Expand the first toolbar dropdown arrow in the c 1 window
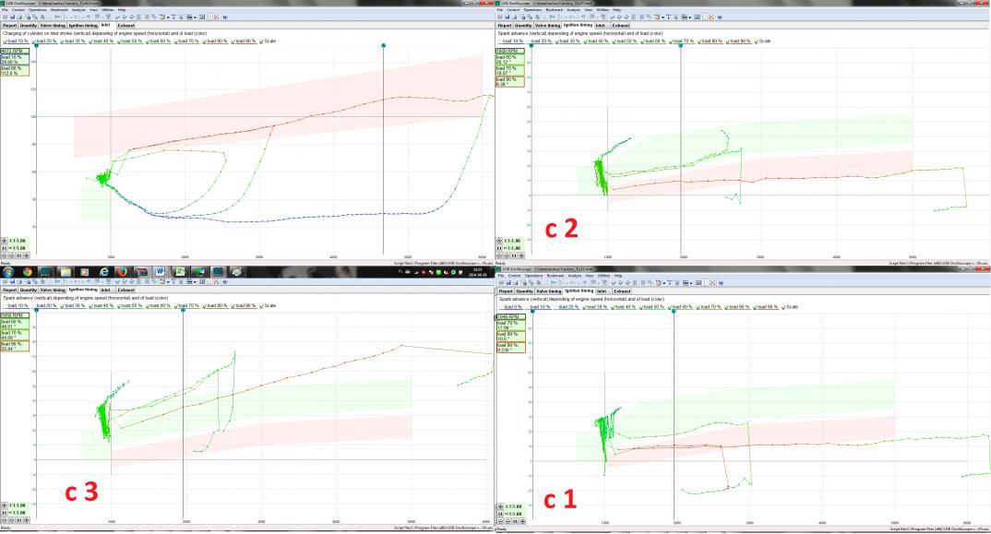The width and height of the screenshot is (991, 534). [664, 283]
